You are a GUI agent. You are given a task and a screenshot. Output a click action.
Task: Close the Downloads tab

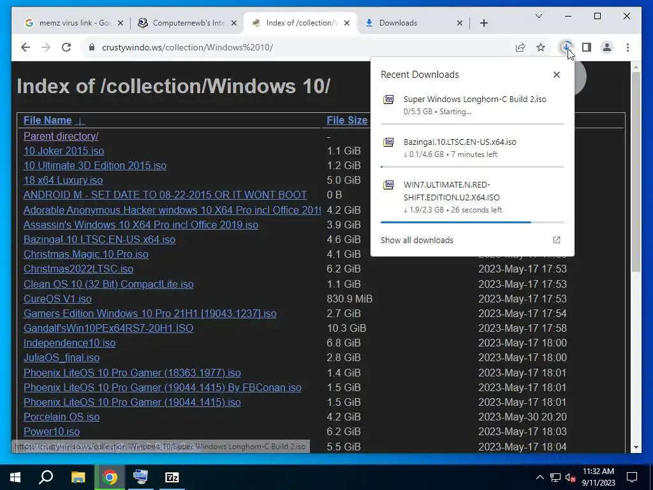point(460,23)
